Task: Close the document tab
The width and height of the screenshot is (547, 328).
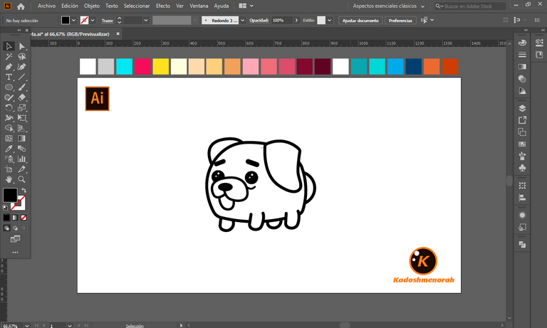Action: pos(118,34)
